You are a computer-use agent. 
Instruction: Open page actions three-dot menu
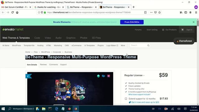(151, 12)
